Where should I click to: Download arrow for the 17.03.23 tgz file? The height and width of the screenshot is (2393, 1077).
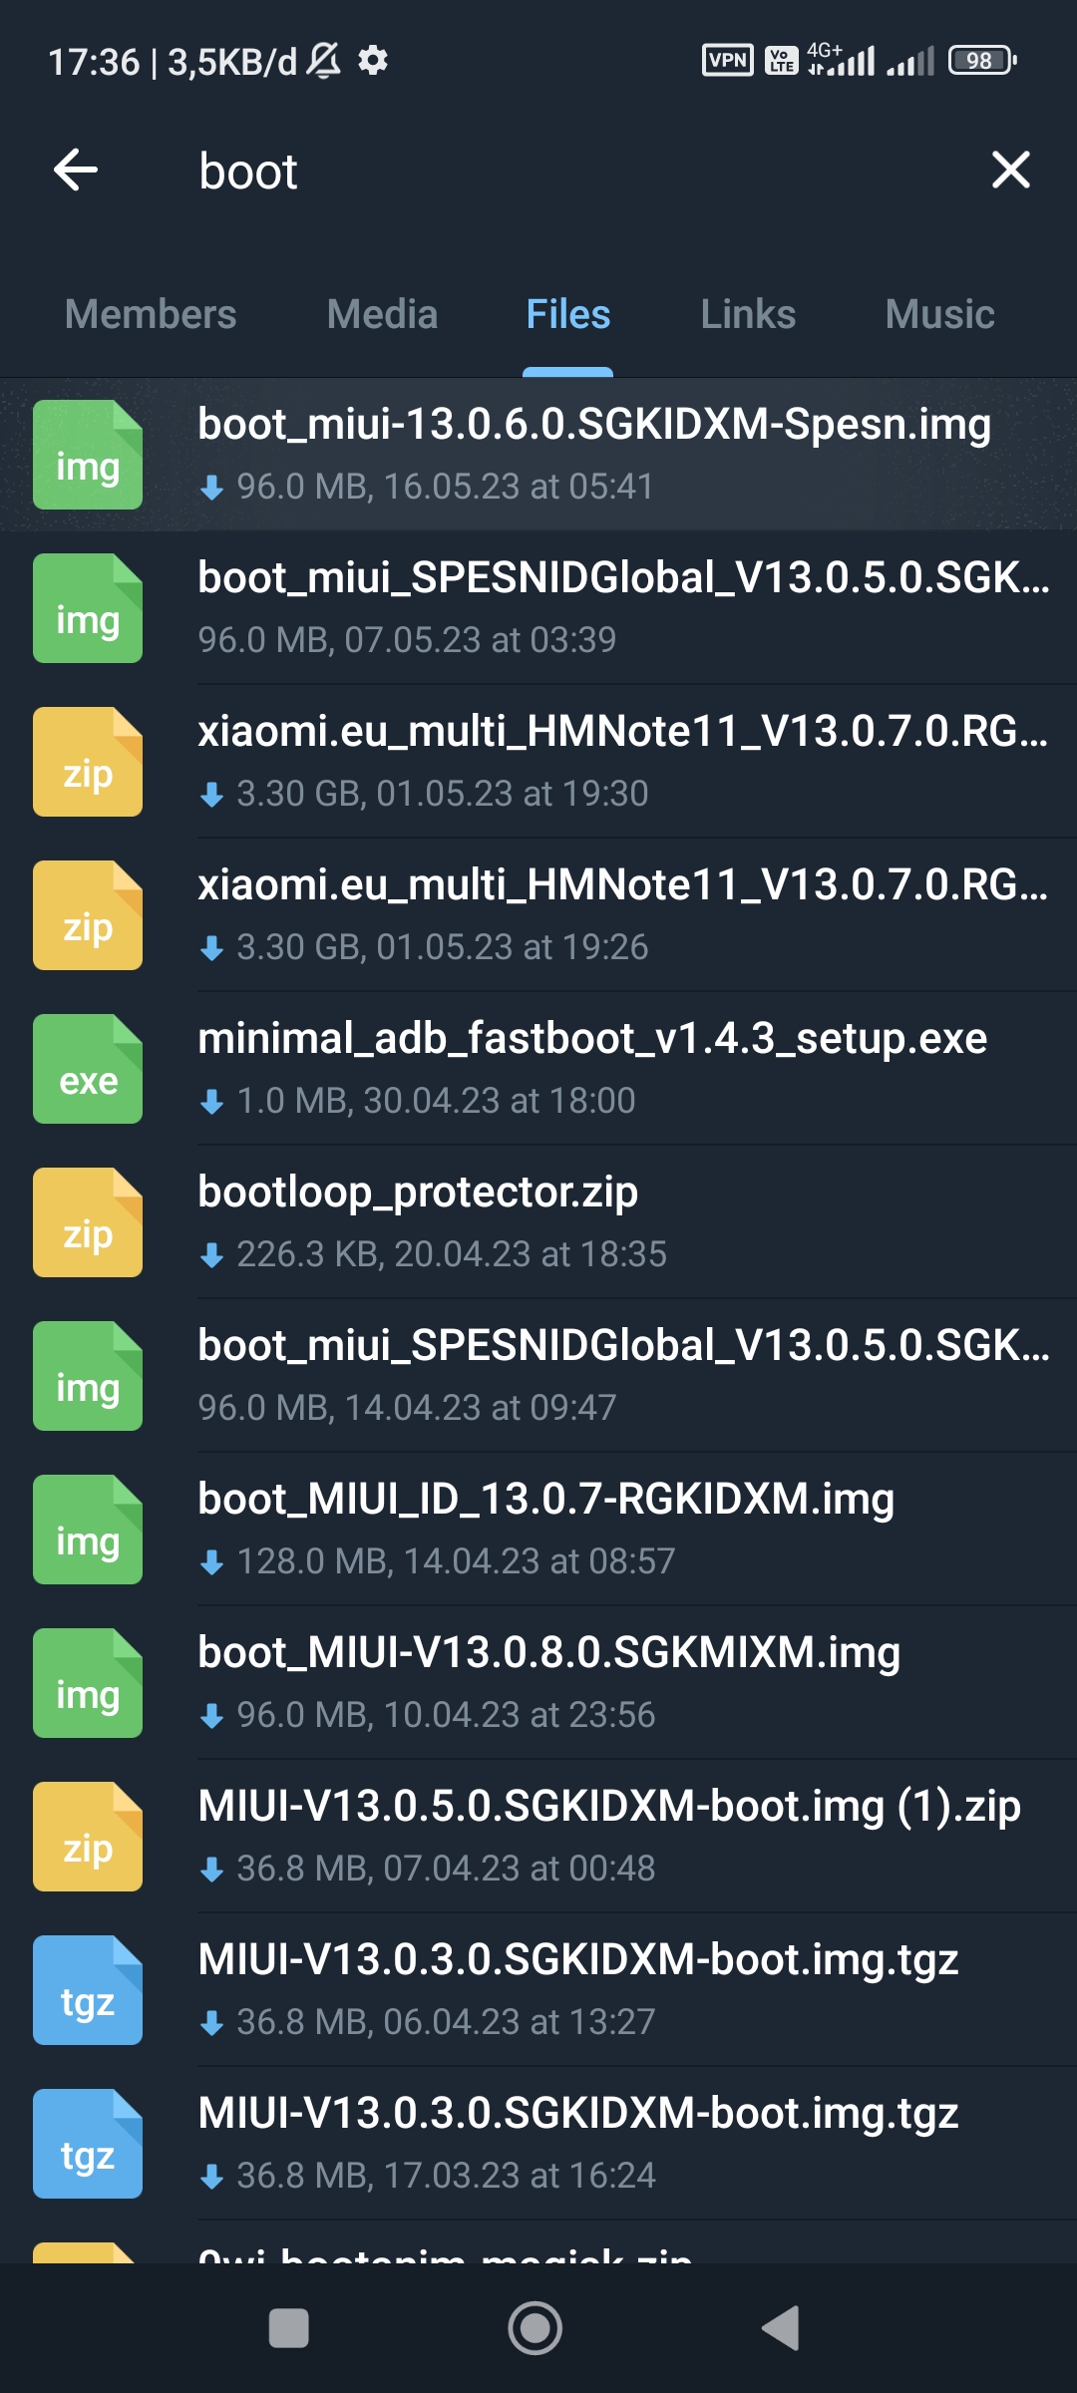(211, 2177)
